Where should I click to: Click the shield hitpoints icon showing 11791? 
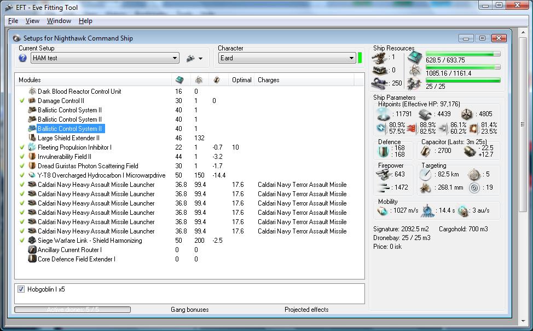pyautogui.click(x=384, y=114)
